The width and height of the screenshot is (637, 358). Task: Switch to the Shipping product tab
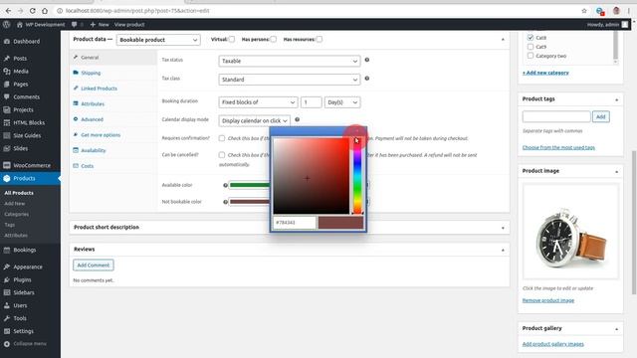click(x=113, y=73)
